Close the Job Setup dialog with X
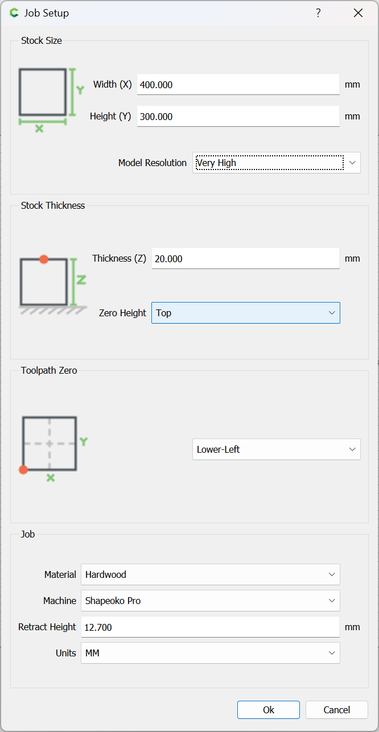Screen dimensions: 379x732 click(x=358, y=13)
